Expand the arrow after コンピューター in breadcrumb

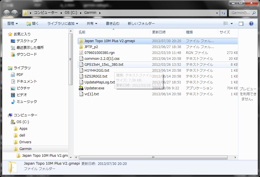coord(61,13)
